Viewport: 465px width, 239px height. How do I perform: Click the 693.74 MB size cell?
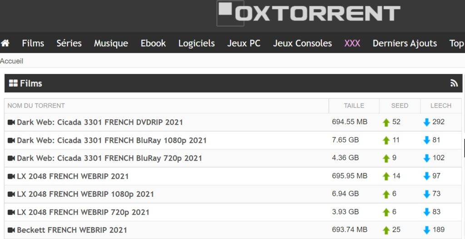coord(350,229)
